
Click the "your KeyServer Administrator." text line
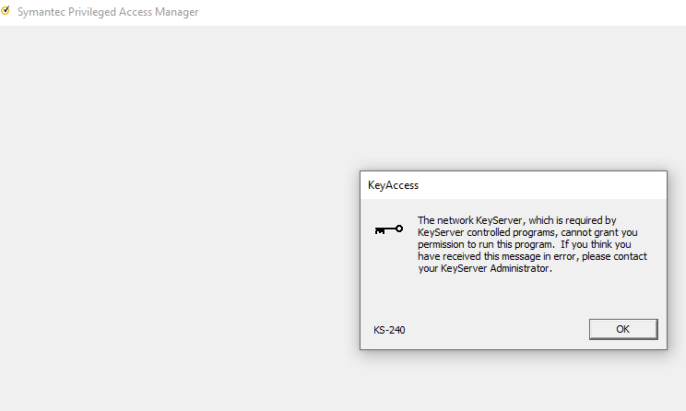485,268
